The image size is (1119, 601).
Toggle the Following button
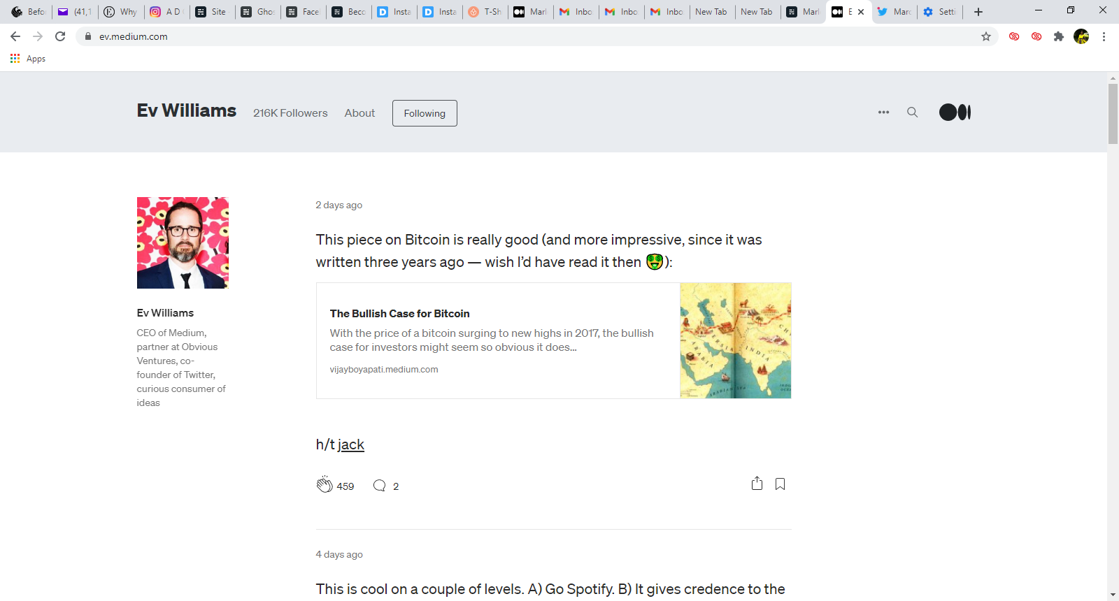(x=425, y=113)
